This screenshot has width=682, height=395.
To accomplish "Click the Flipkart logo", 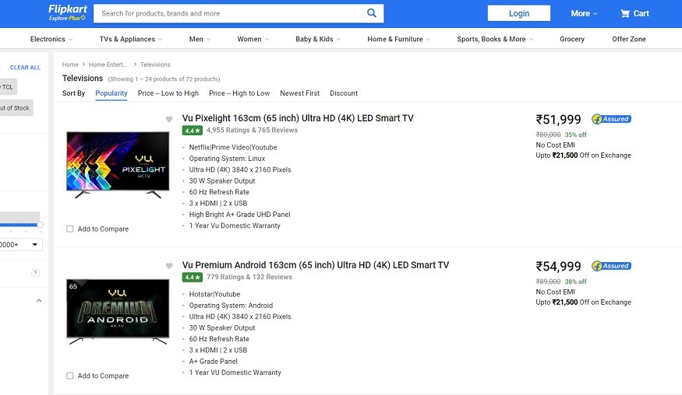I will 68,9.
